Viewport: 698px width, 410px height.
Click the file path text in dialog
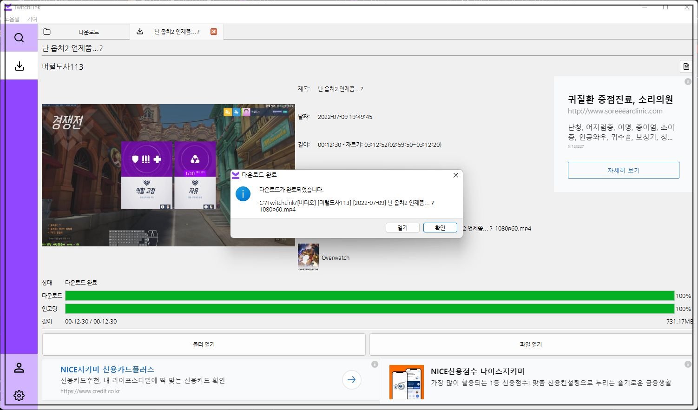coord(346,206)
